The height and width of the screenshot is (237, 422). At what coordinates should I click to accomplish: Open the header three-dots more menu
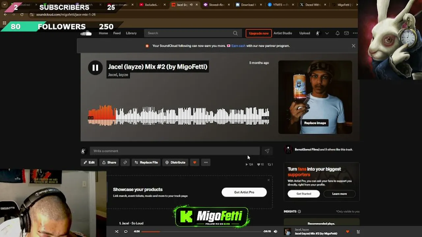click(355, 33)
